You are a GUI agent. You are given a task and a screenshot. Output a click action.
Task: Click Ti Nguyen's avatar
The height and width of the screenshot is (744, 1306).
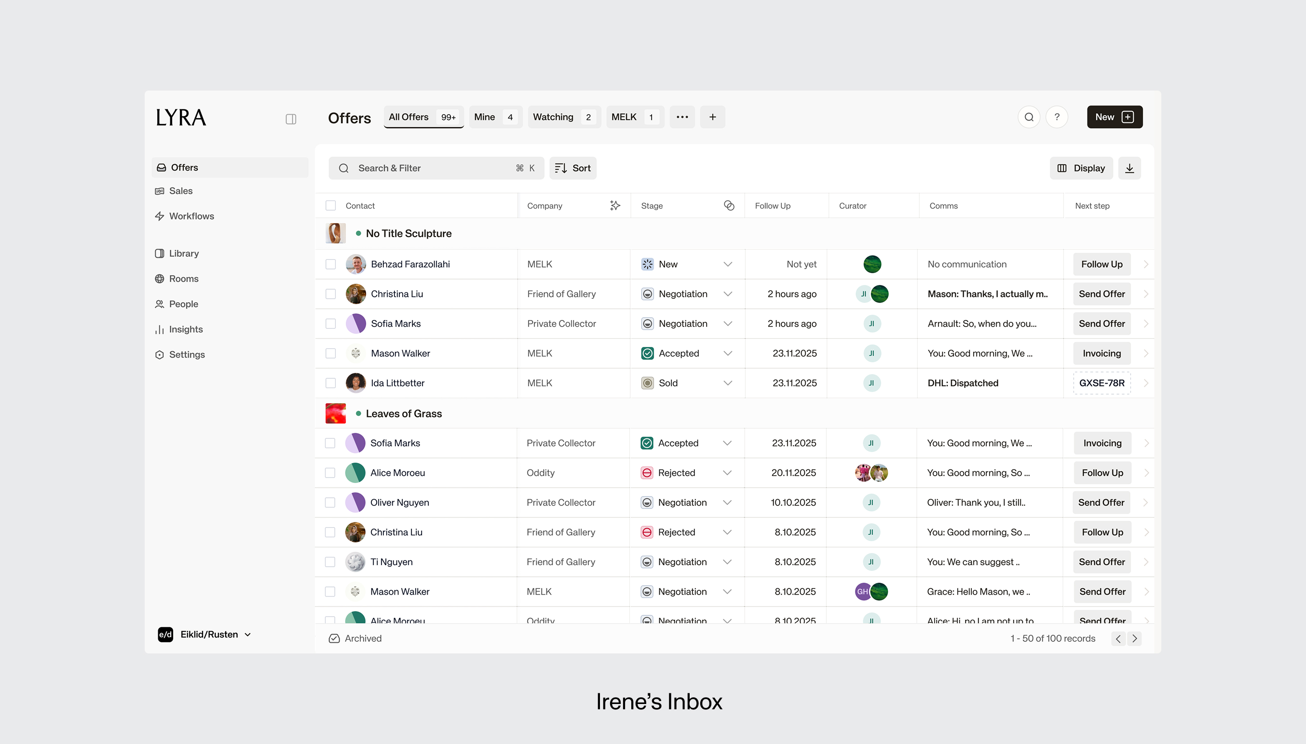click(x=355, y=561)
